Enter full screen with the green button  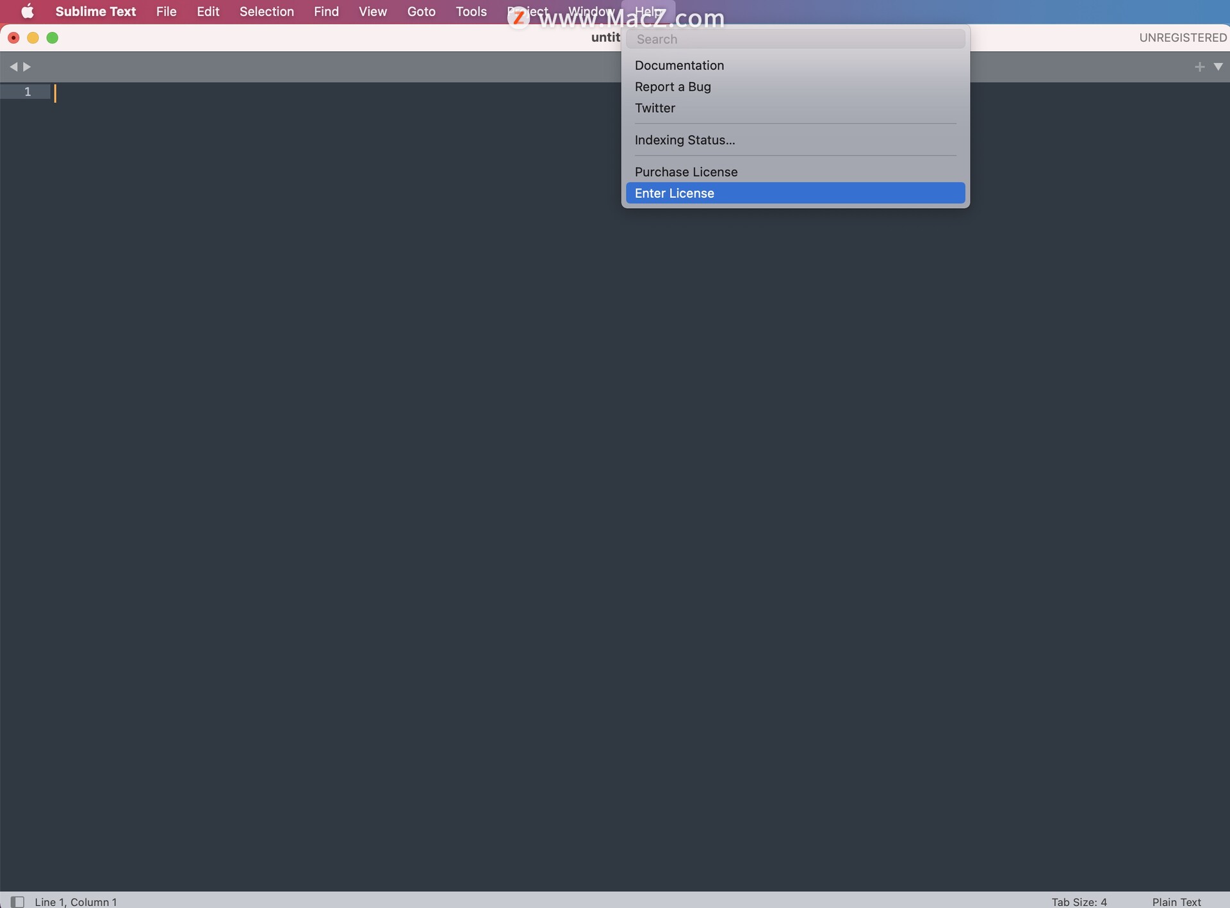point(53,38)
